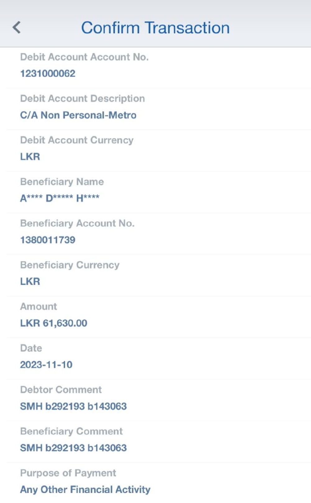The width and height of the screenshot is (311, 503).
Task: Click beneficiary account number 1380011739
Action: (48, 240)
